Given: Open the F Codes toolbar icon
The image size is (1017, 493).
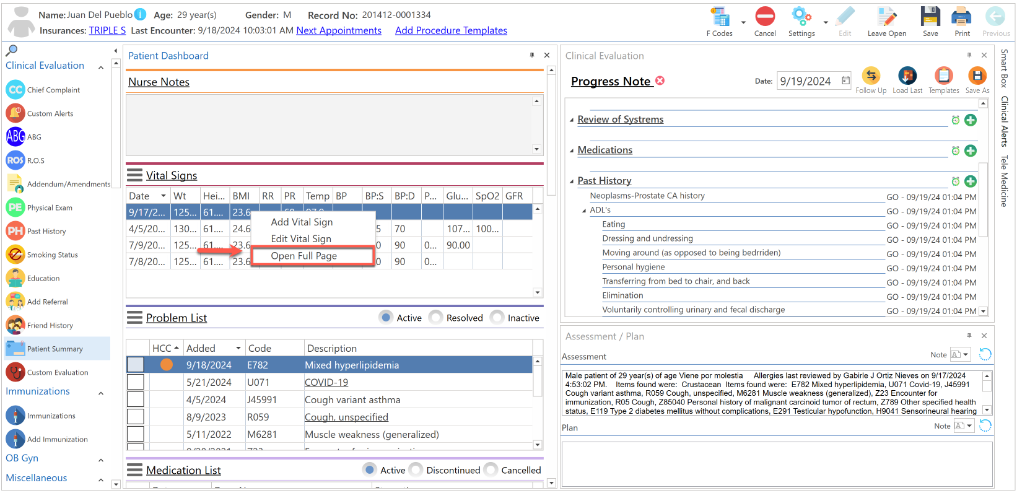Looking at the screenshot, I should point(719,17).
